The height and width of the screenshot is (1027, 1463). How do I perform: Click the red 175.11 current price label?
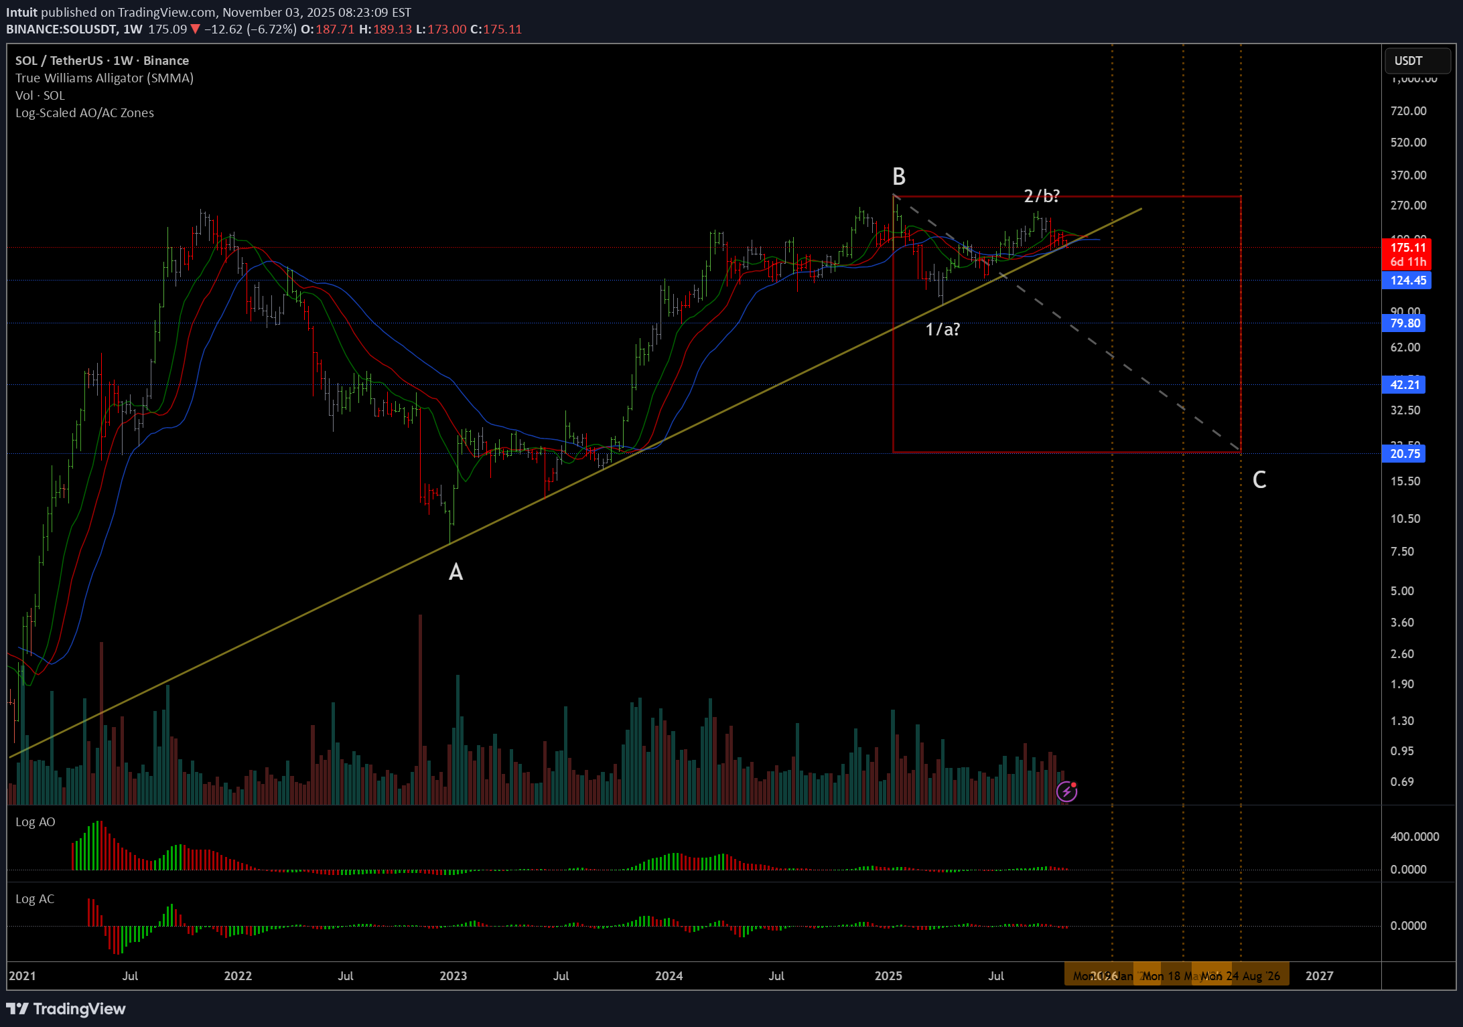pyautogui.click(x=1407, y=248)
